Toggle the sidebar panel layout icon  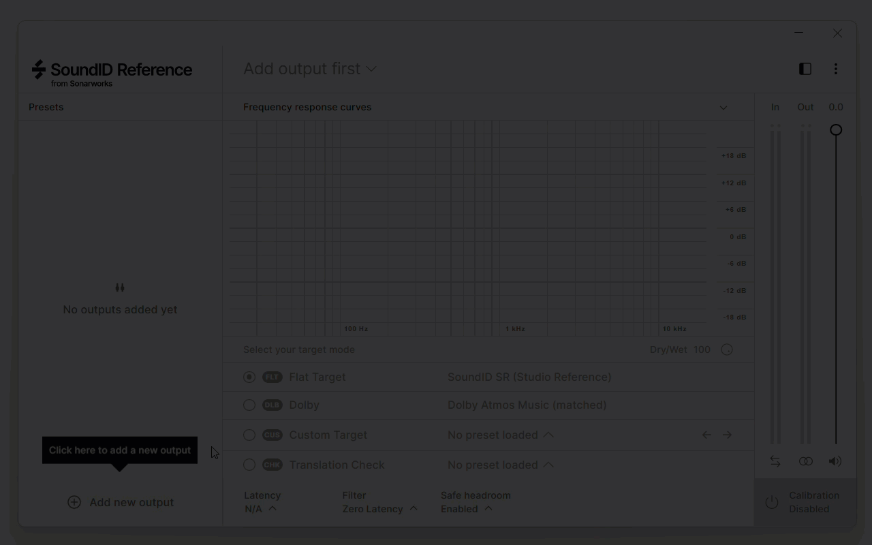(x=805, y=69)
